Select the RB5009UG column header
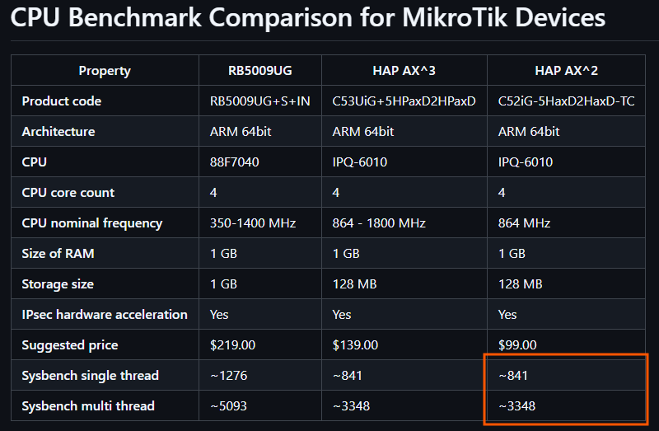The image size is (659, 431). [x=260, y=71]
